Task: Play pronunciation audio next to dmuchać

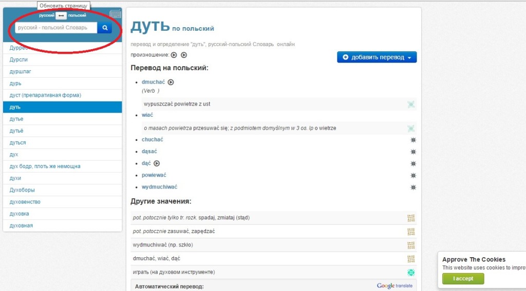Action: coord(171,82)
